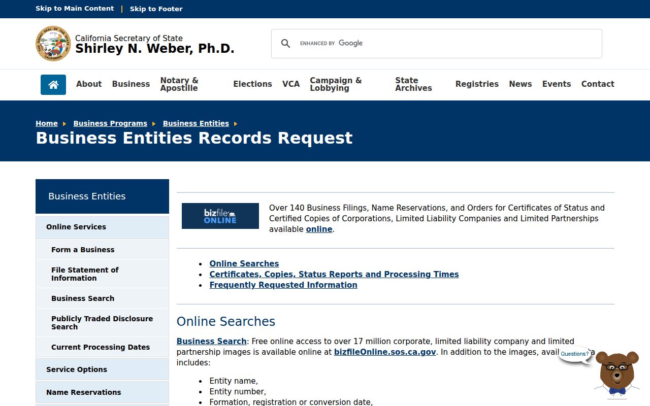Viewport: 650px width, 406px height.
Task: Go to Business Entities breadcrumb
Action: tap(196, 123)
